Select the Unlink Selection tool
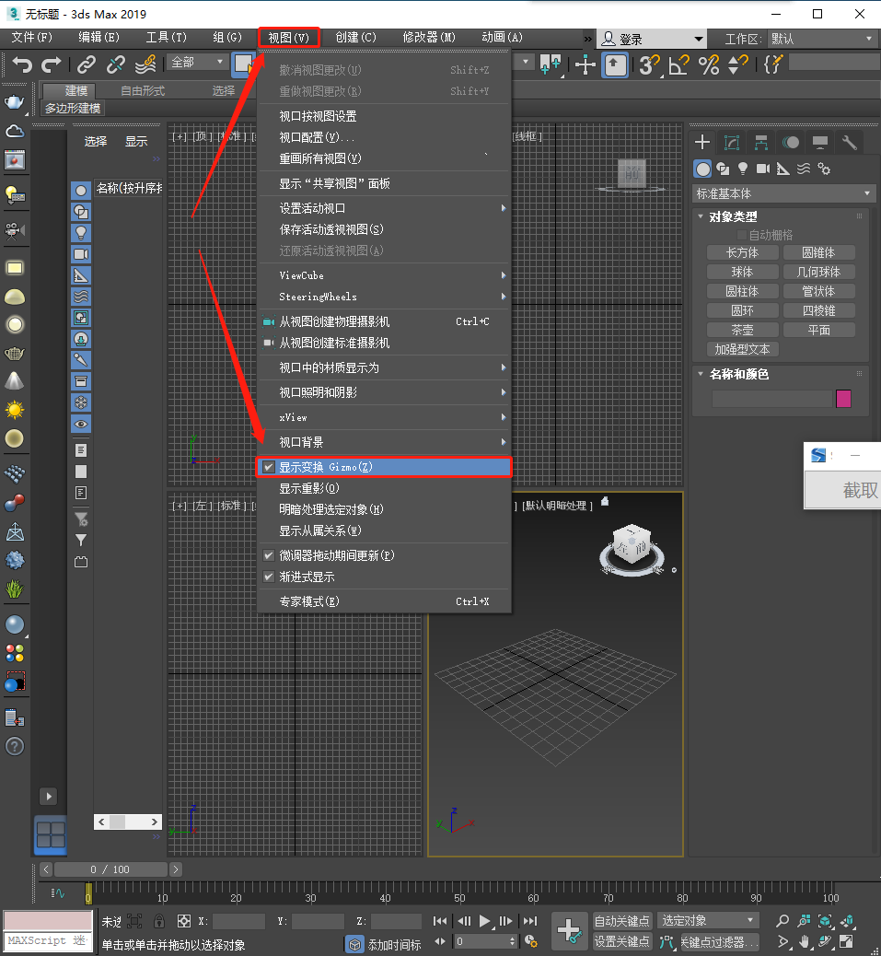 [x=116, y=64]
